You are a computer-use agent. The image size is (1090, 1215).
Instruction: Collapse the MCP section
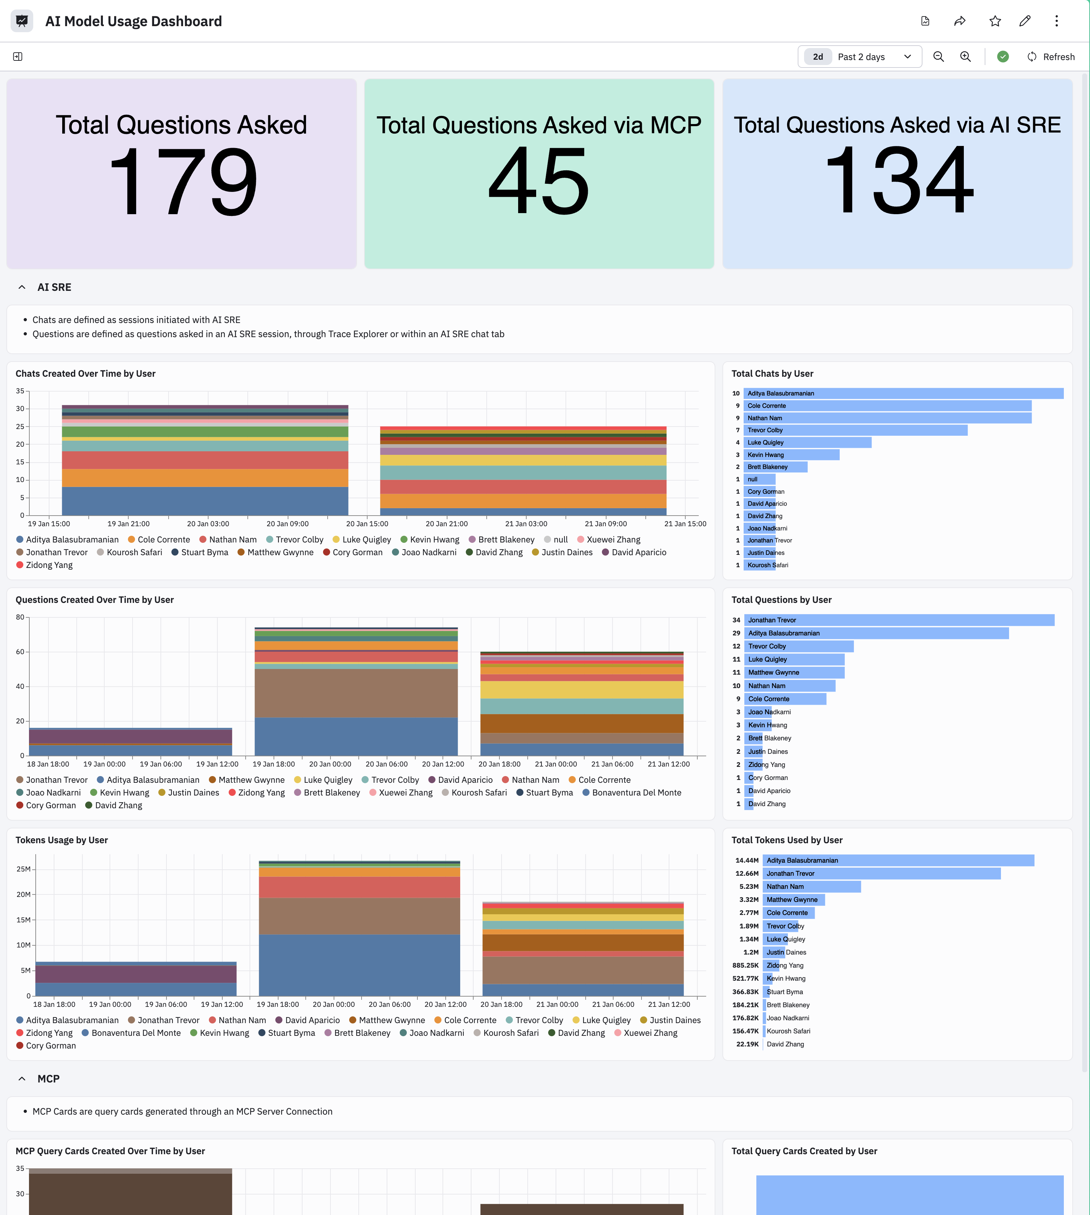22,1079
